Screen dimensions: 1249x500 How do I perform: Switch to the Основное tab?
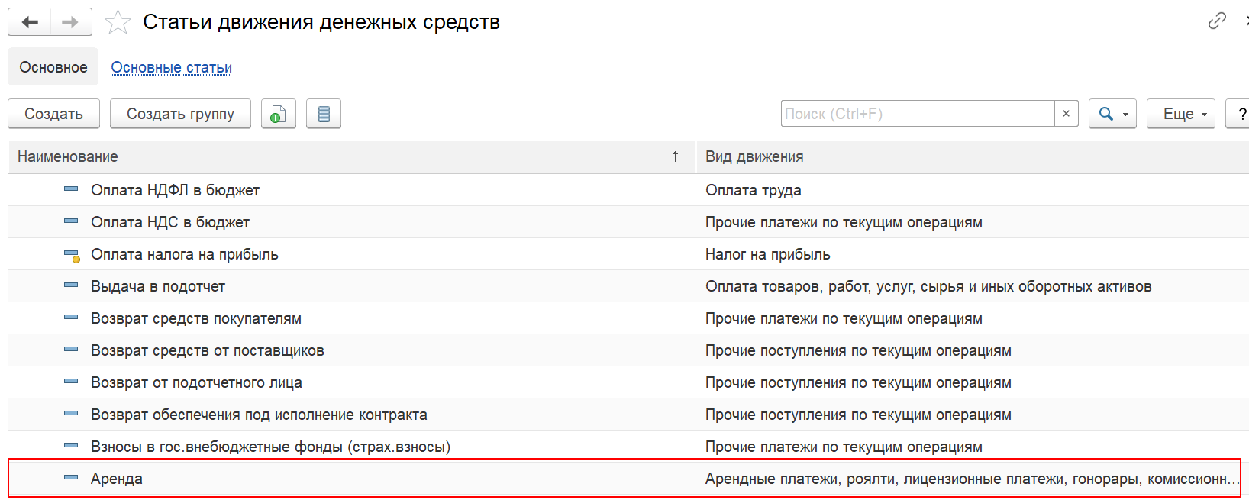53,67
